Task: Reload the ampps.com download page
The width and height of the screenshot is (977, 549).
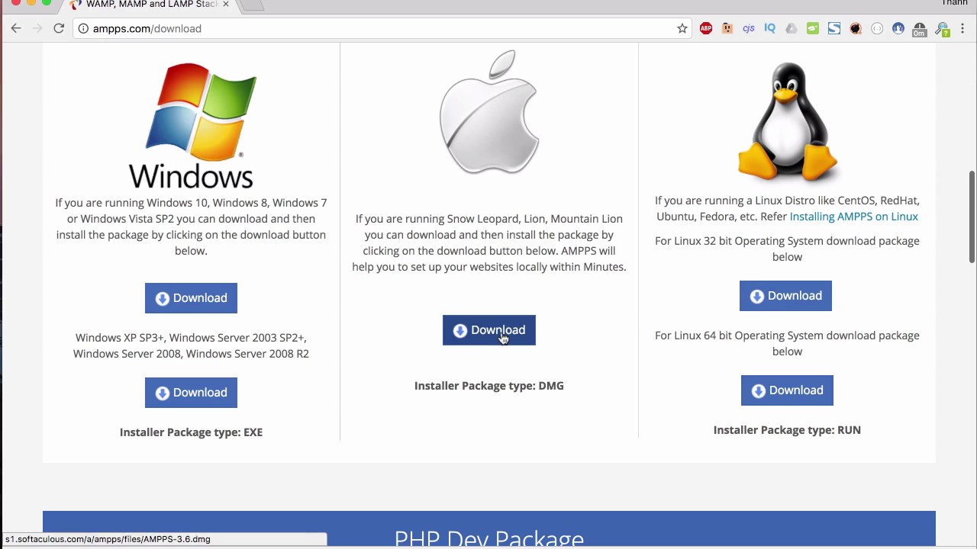Action: pos(59,28)
